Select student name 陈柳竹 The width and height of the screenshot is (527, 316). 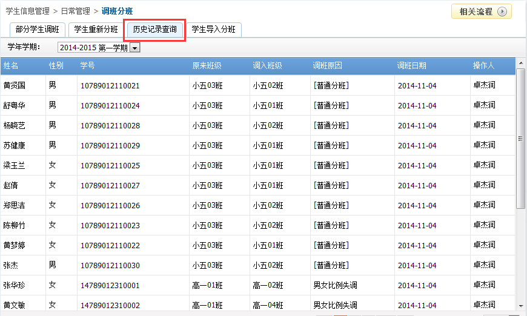[15, 225]
